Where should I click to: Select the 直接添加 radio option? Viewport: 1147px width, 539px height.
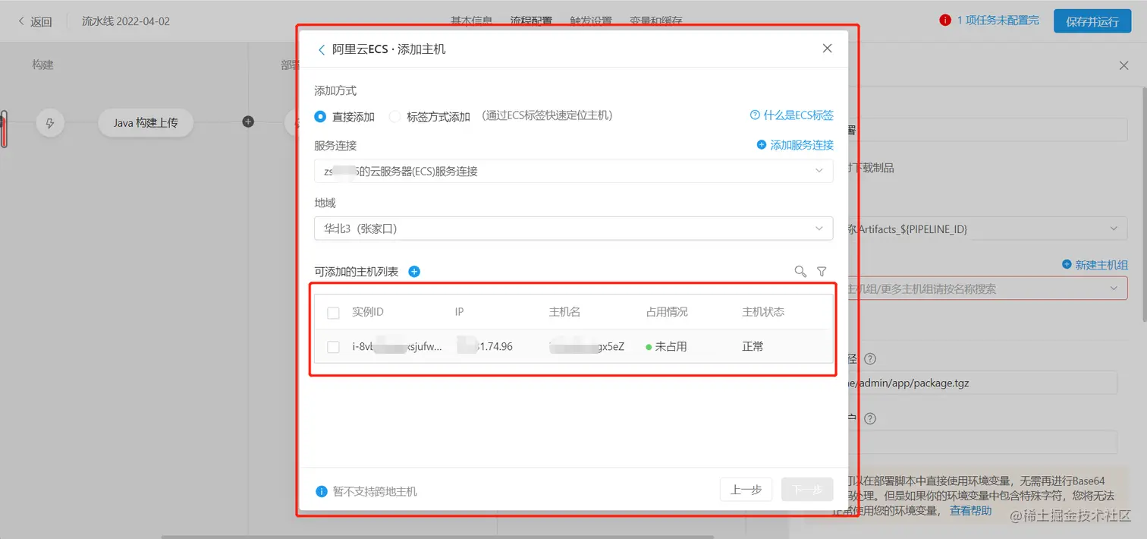(x=320, y=117)
